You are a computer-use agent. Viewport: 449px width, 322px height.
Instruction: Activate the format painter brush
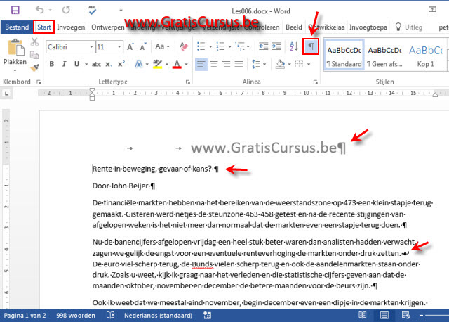click(34, 67)
